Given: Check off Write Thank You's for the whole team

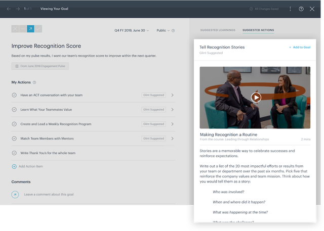Looking at the screenshot, I should tap(14, 153).
